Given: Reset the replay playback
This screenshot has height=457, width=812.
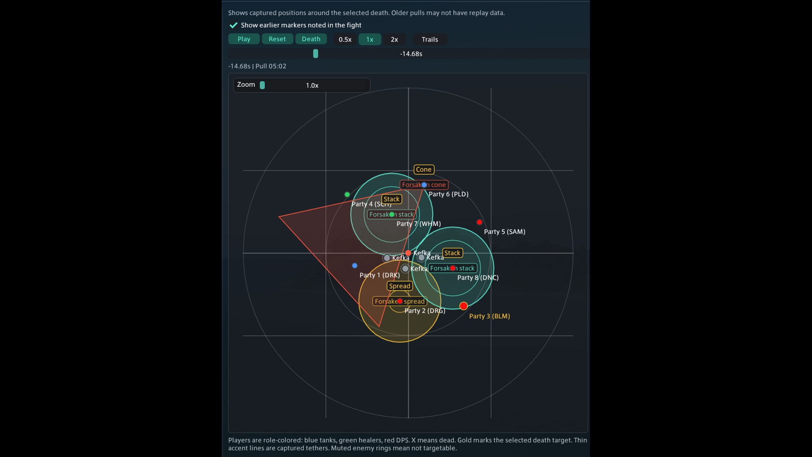Looking at the screenshot, I should (277, 39).
